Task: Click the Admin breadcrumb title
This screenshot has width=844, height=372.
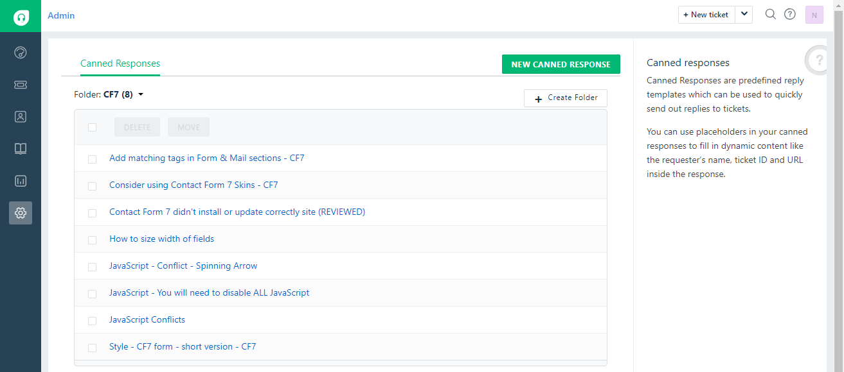Action: 61,15
